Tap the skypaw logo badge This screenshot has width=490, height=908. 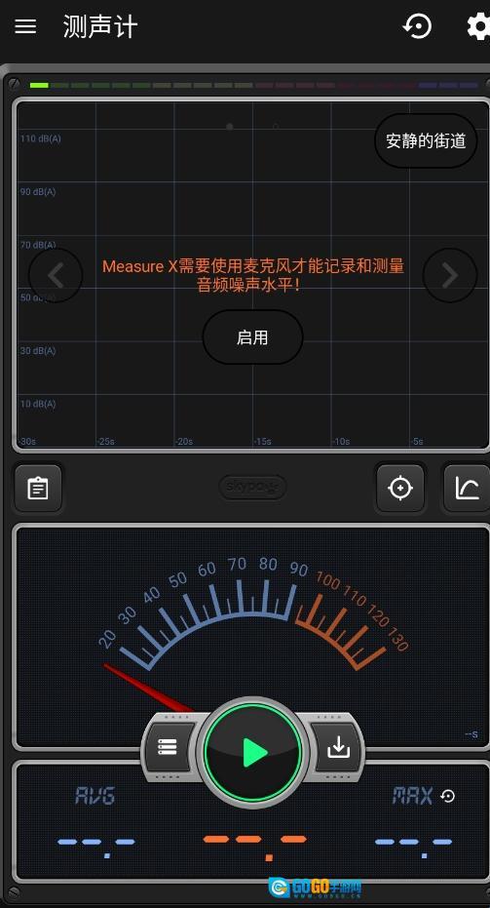[x=252, y=488]
